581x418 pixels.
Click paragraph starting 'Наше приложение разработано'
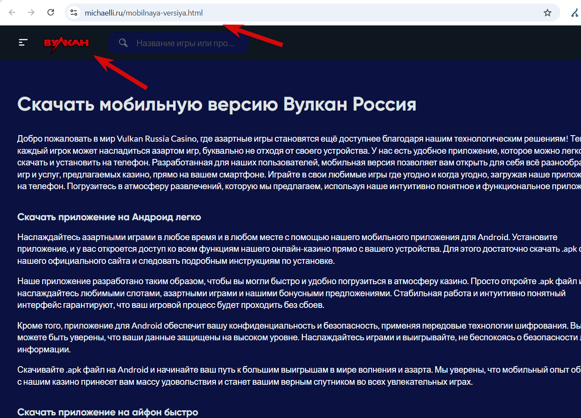299,293
